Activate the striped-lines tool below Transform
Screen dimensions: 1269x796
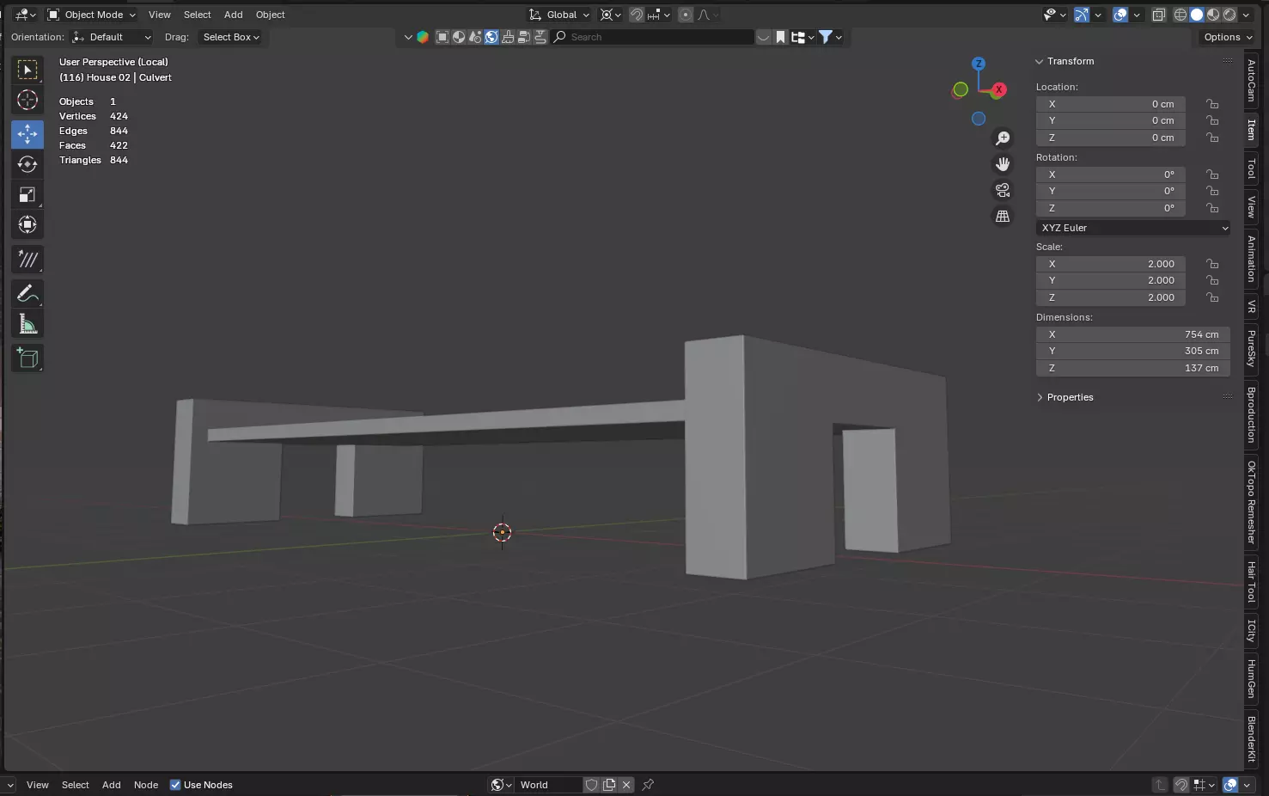click(x=27, y=259)
